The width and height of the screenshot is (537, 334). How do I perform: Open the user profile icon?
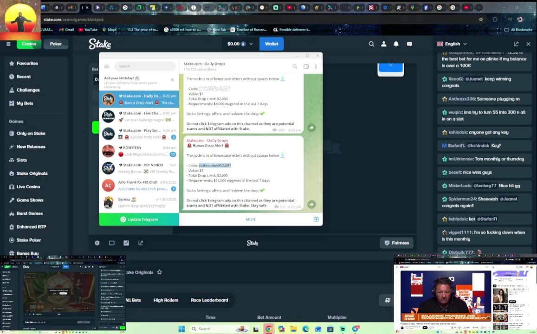383,44
